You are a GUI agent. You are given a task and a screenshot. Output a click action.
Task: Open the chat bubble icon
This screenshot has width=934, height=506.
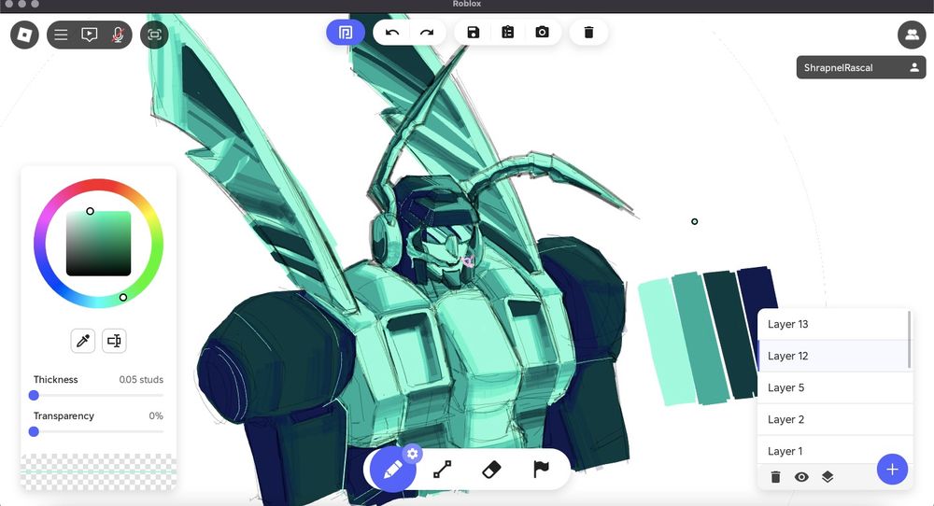(90, 35)
